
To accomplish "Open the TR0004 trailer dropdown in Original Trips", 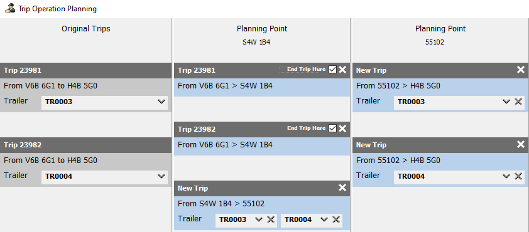I will [104, 176].
